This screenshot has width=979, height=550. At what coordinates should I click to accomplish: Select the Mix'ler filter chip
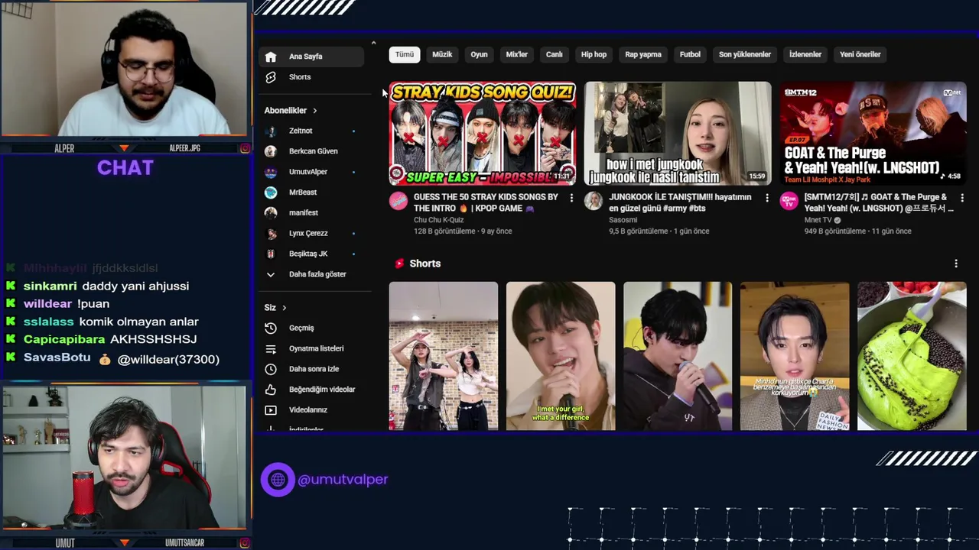pos(517,54)
